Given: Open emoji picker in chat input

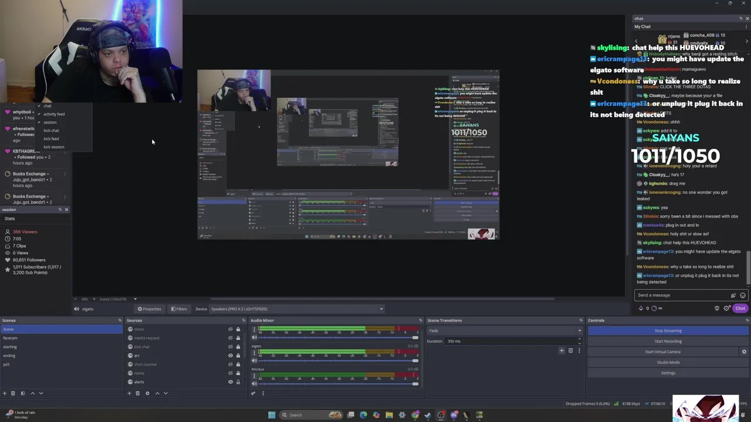Looking at the screenshot, I should pyautogui.click(x=743, y=295).
